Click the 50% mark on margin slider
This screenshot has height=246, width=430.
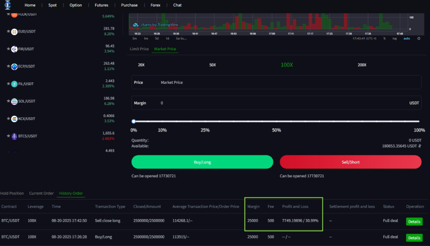click(x=276, y=122)
